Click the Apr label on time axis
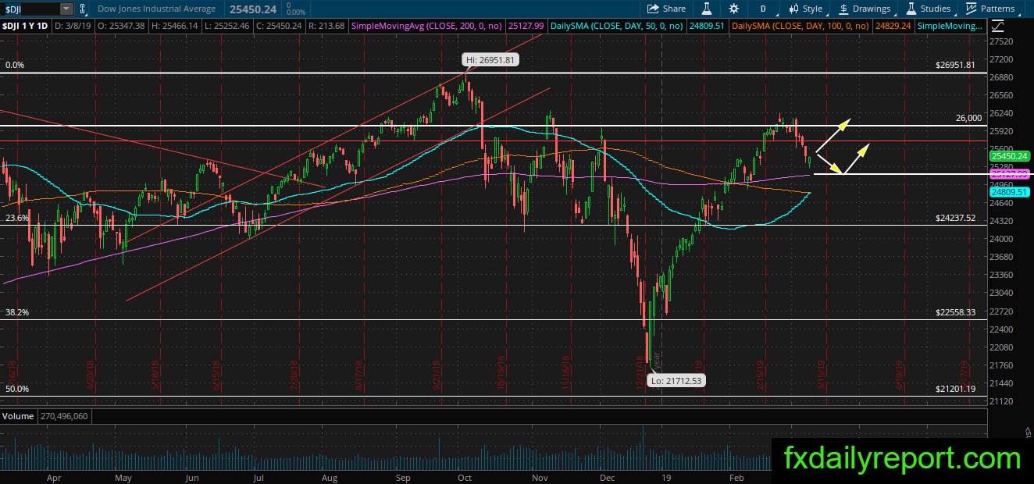 pos(54,476)
